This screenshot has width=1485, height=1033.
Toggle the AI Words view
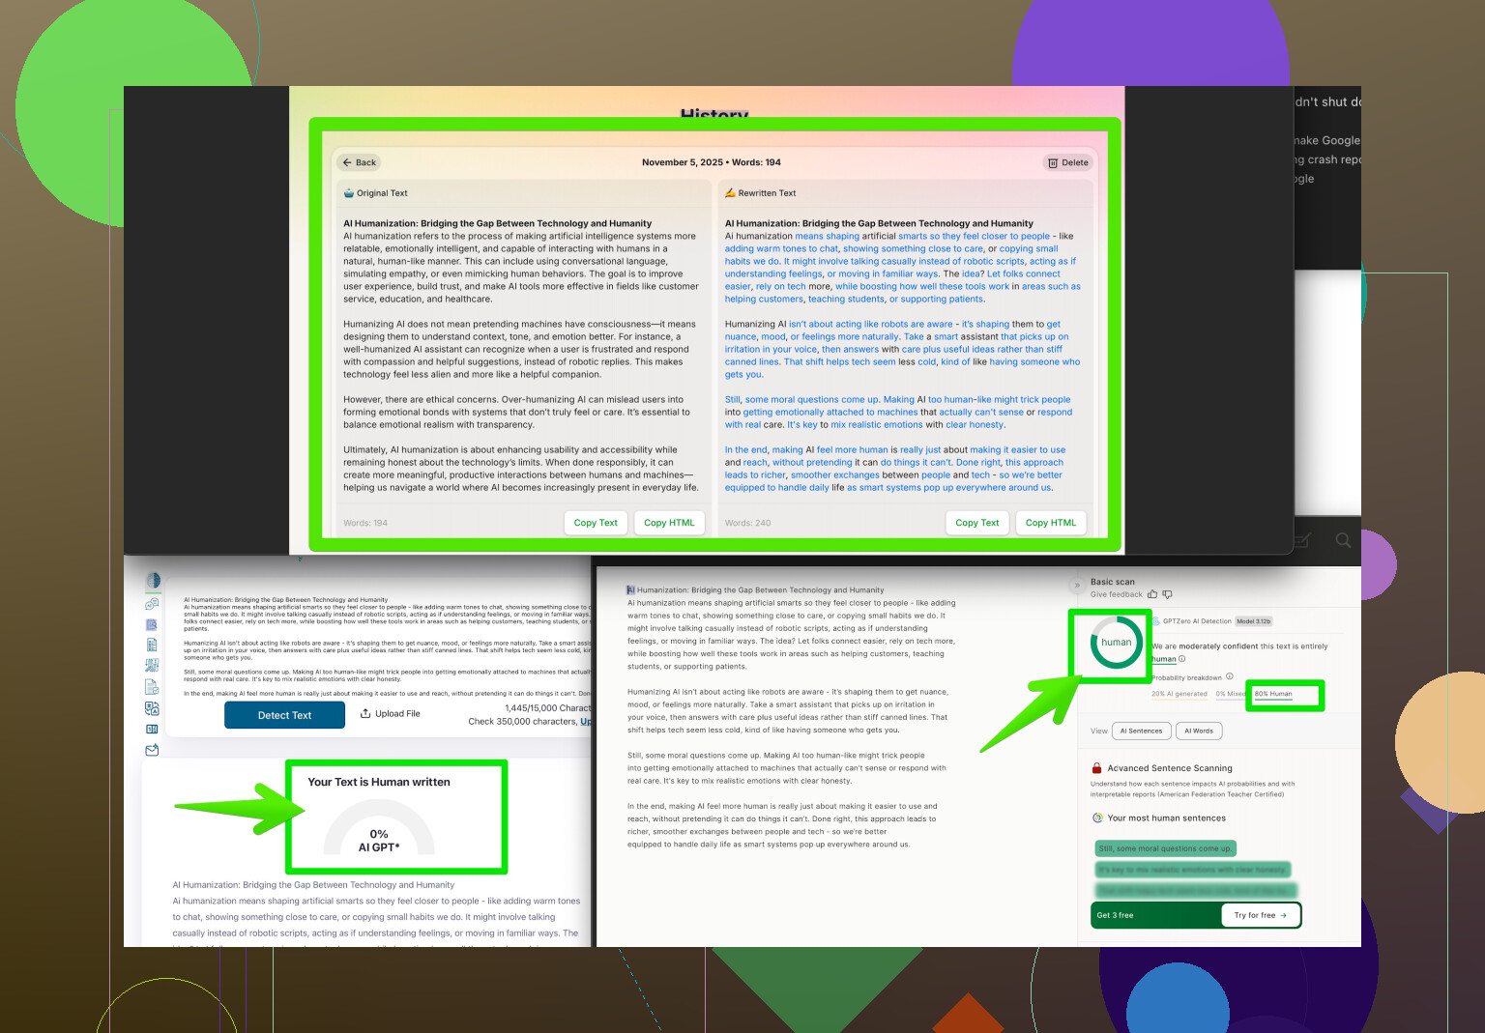coord(1199,731)
